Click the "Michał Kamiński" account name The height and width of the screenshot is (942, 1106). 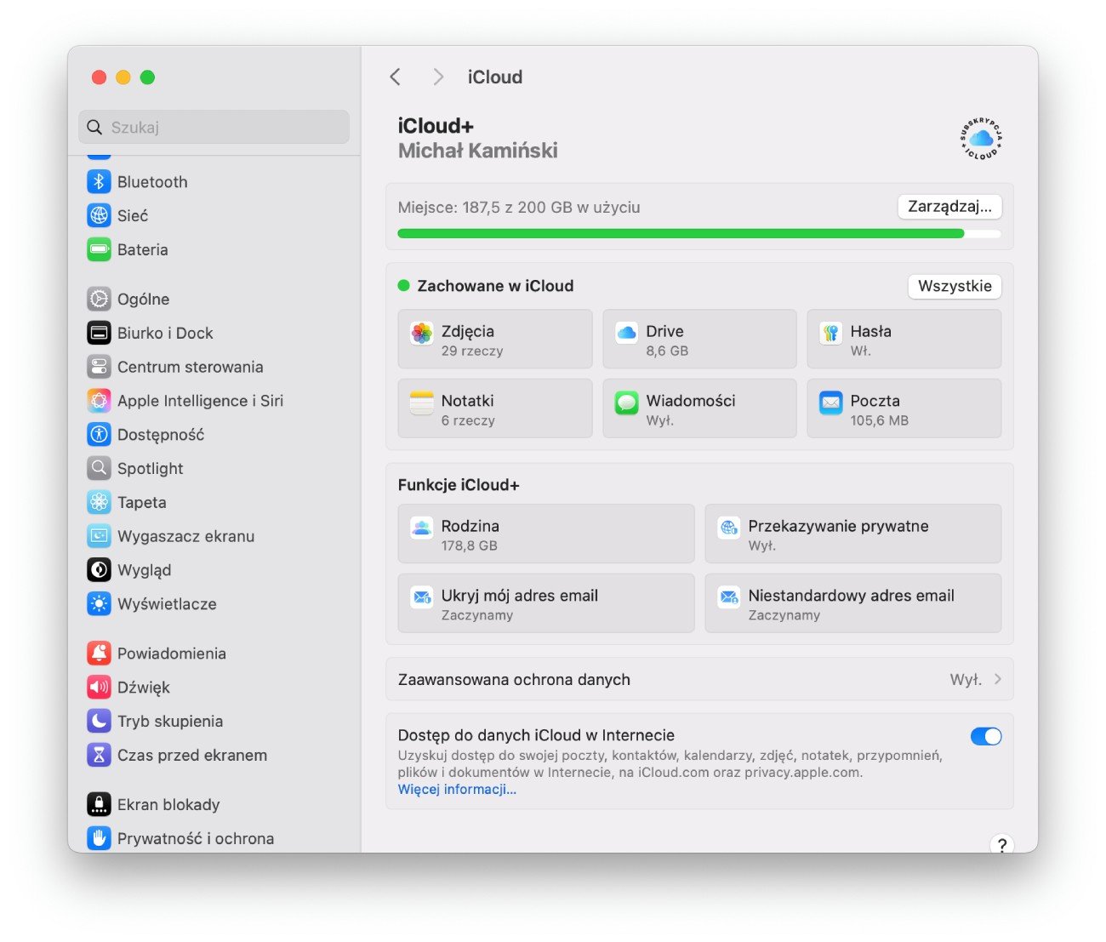point(478,151)
